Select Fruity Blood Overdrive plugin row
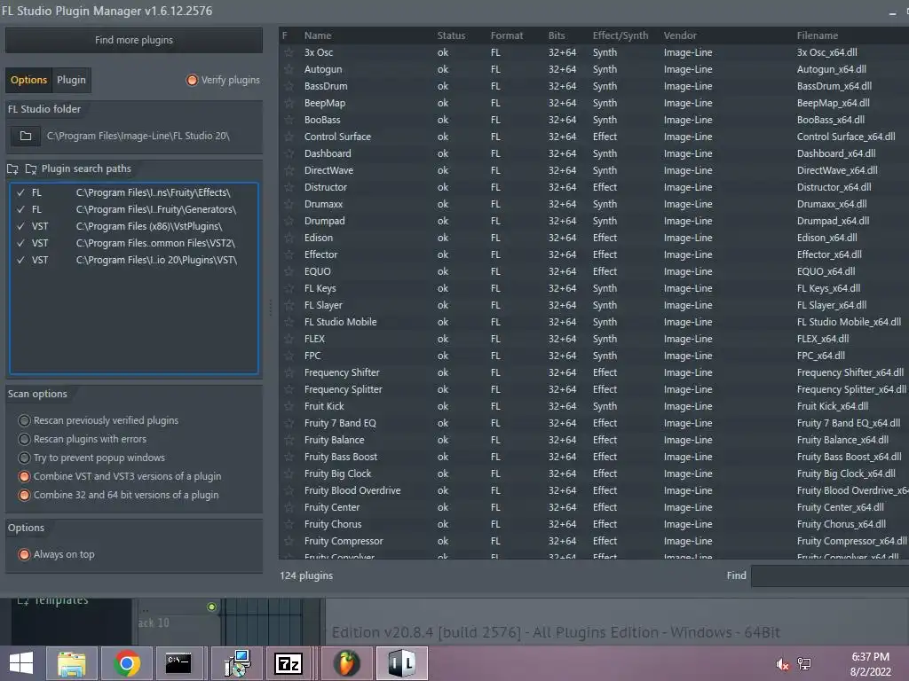The height and width of the screenshot is (681, 909). pos(594,490)
